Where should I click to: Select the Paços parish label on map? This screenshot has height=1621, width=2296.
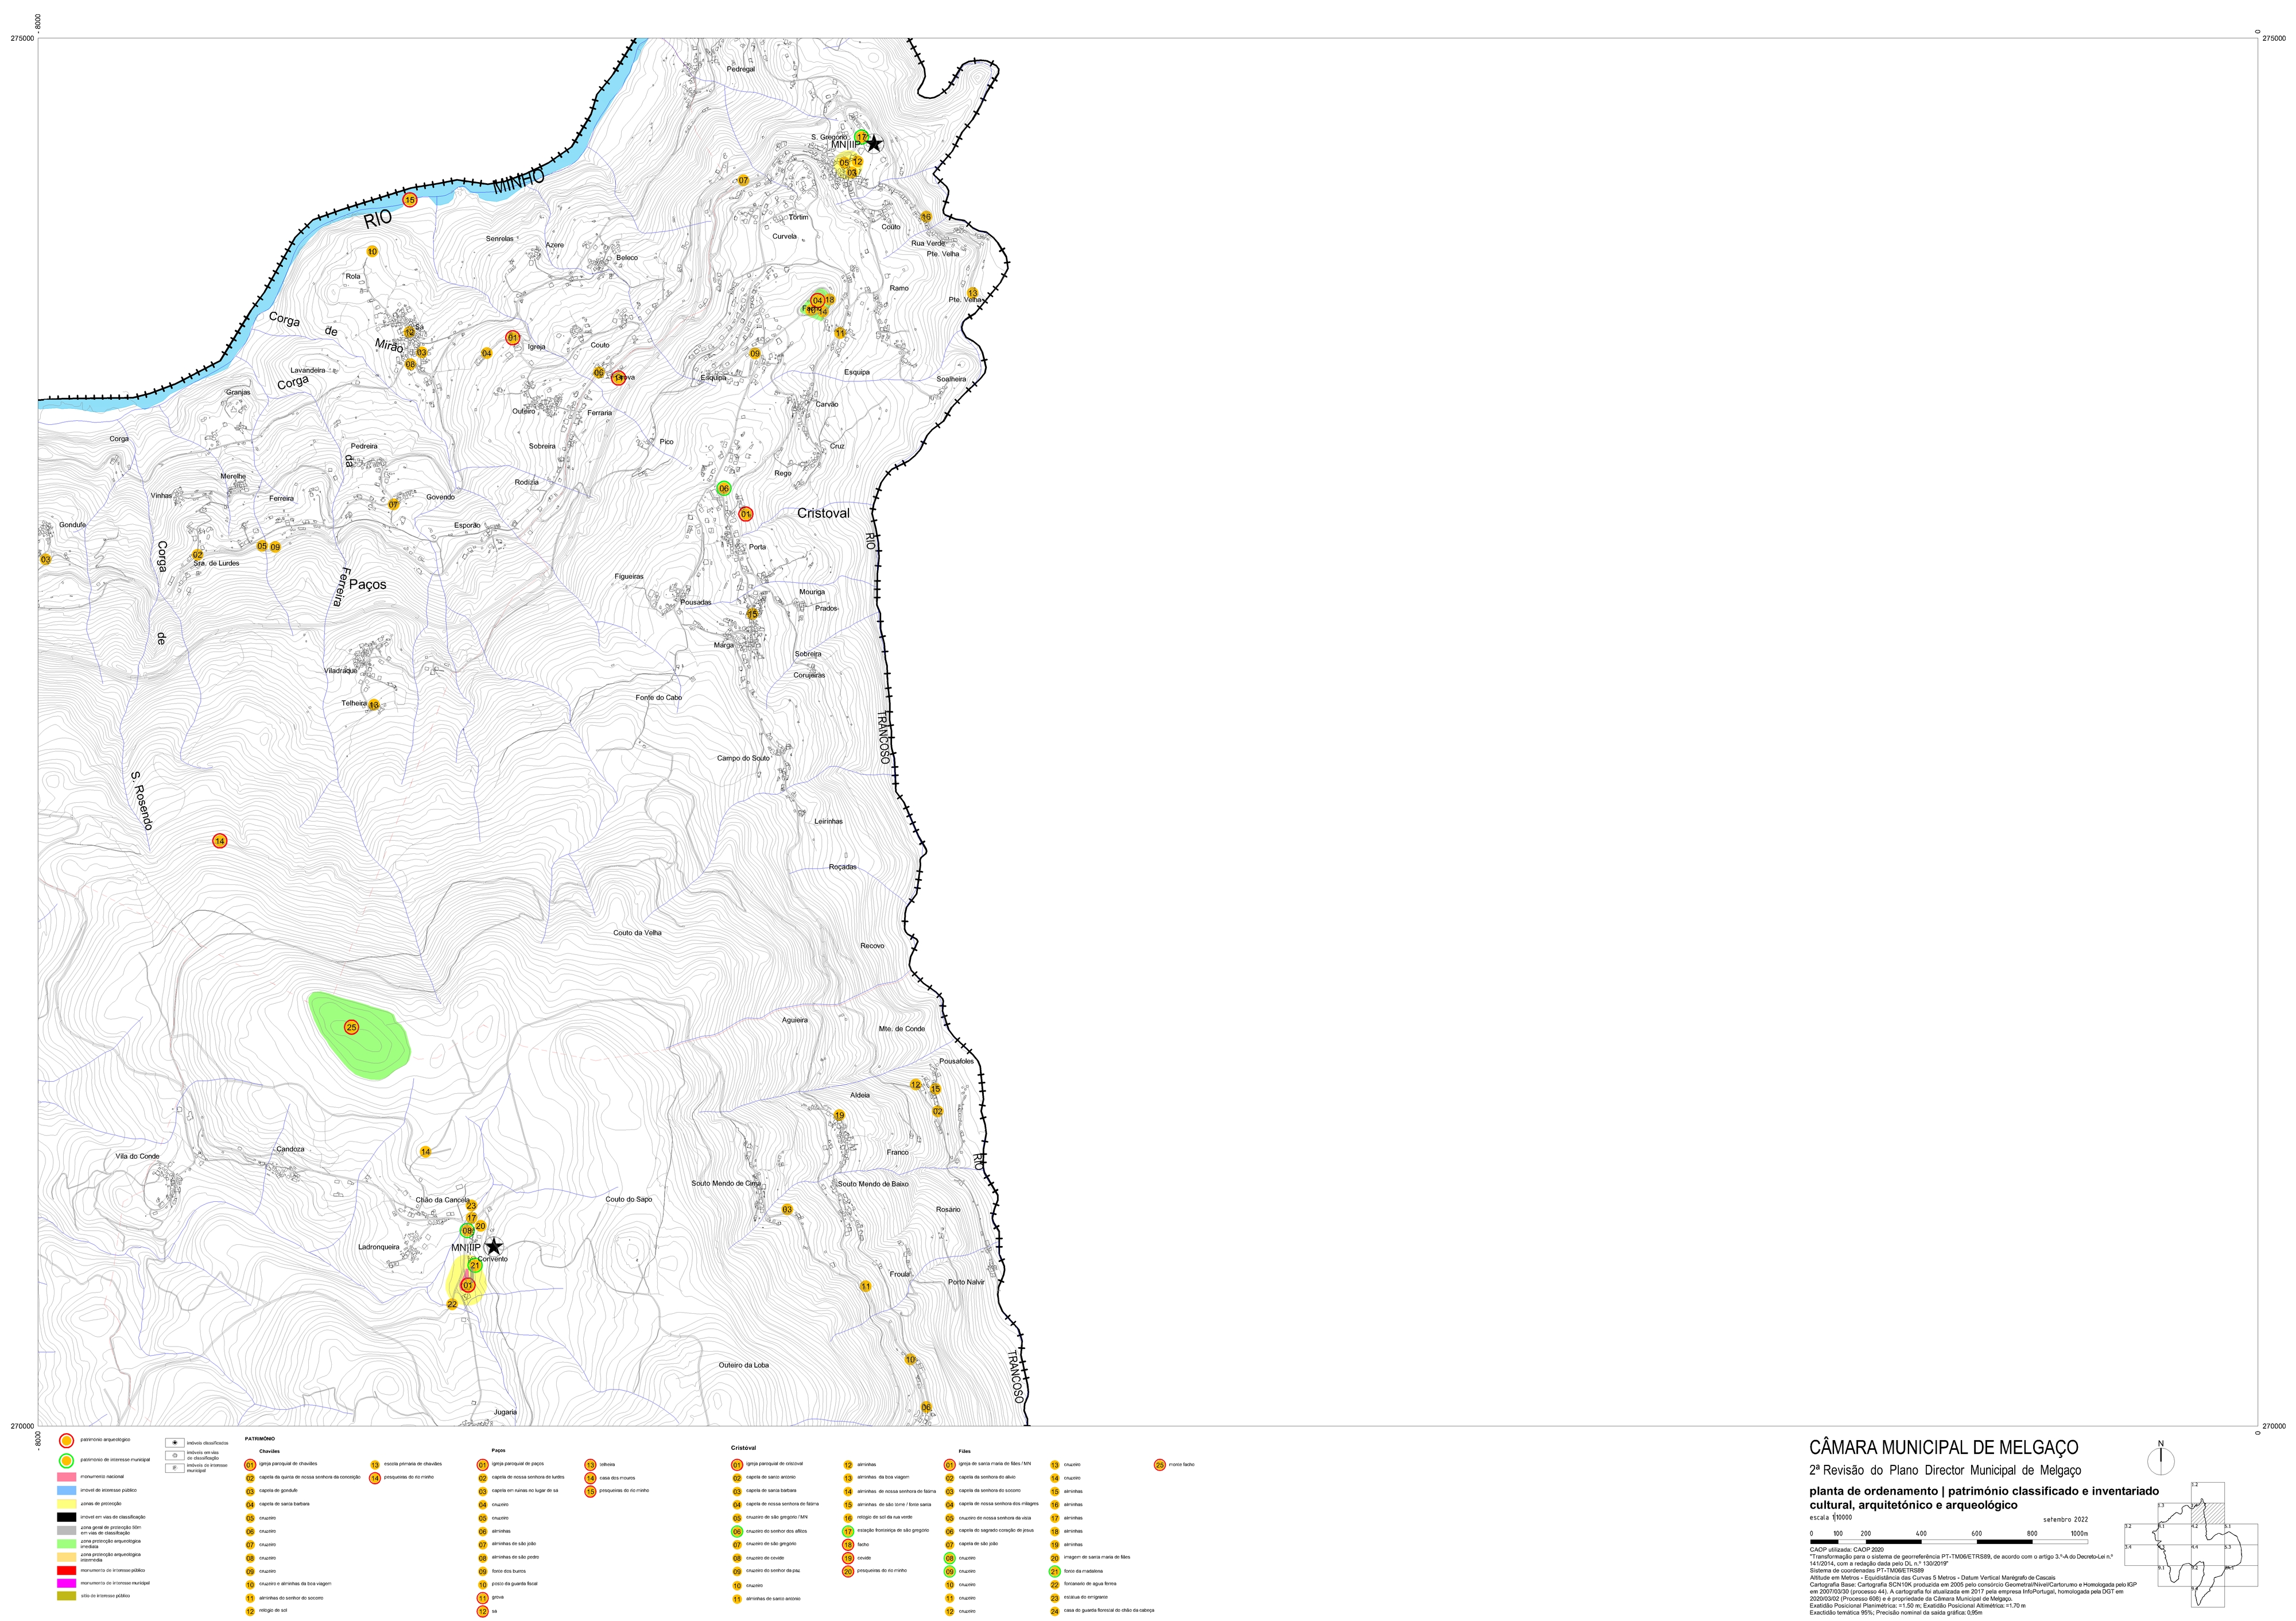(x=367, y=585)
